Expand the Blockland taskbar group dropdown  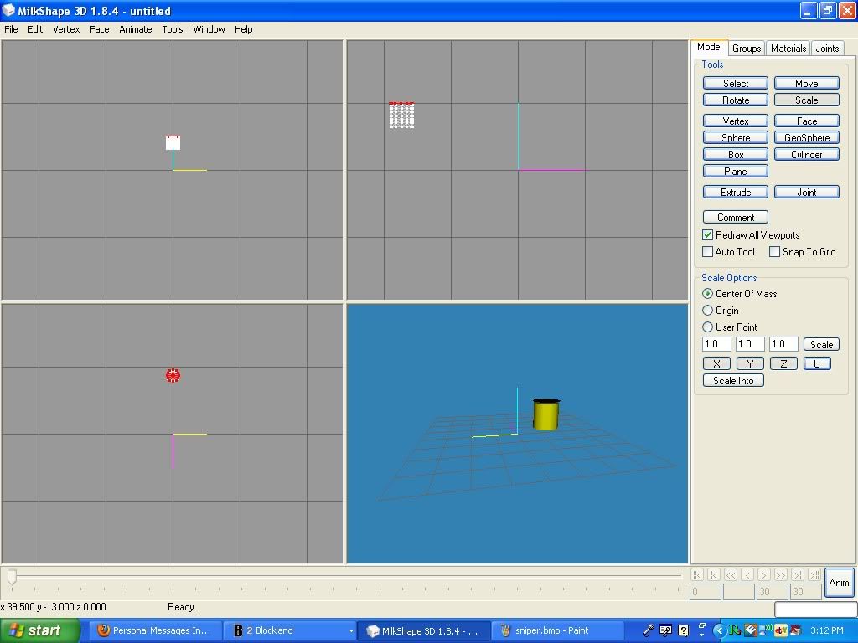[351, 631]
